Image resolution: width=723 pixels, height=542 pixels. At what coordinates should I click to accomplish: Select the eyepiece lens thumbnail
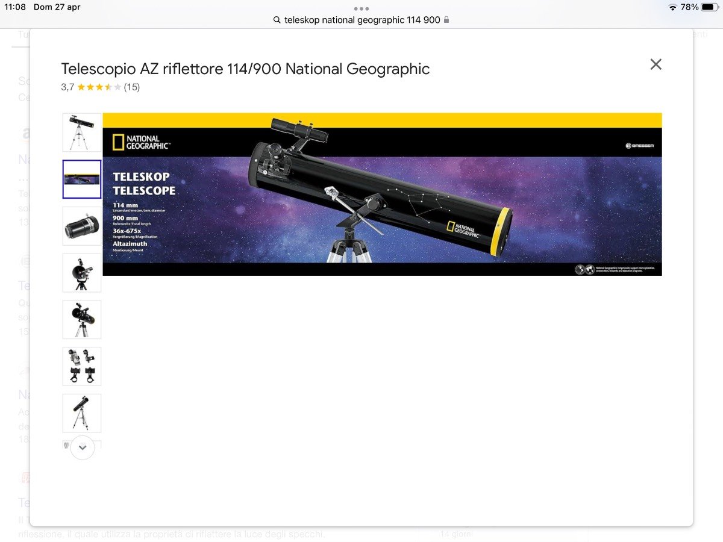pyautogui.click(x=82, y=226)
